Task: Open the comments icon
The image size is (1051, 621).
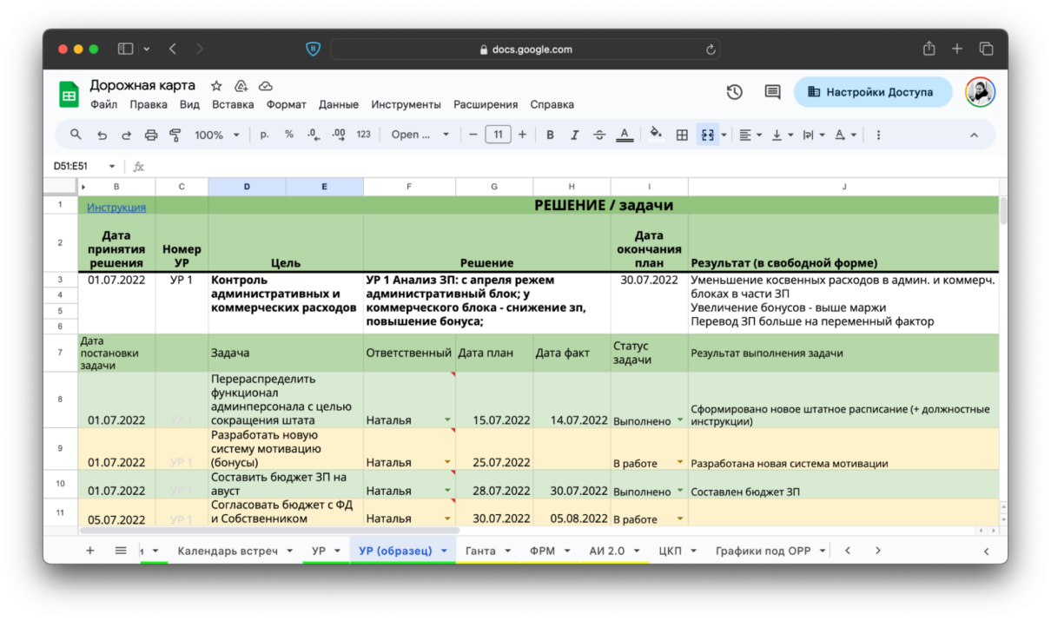Action: (772, 92)
